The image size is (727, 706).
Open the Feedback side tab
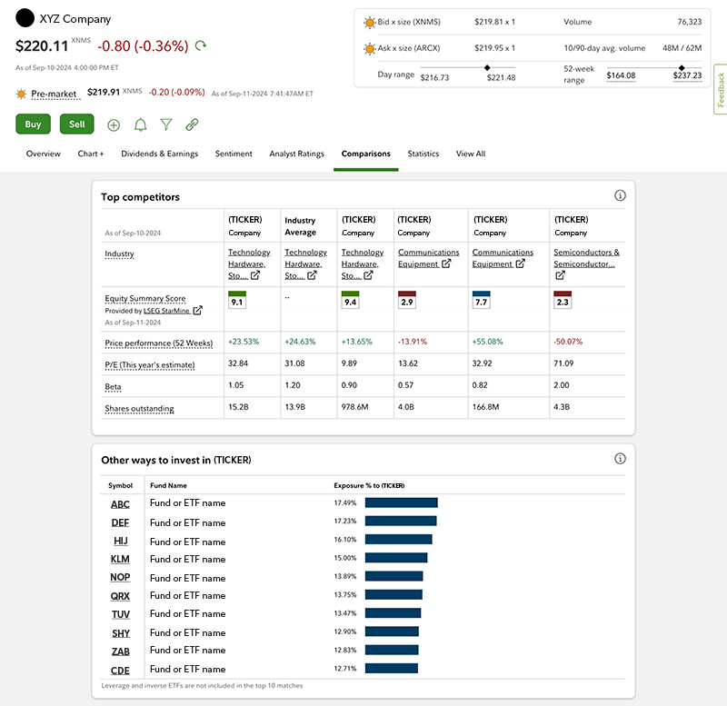tap(720, 89)
